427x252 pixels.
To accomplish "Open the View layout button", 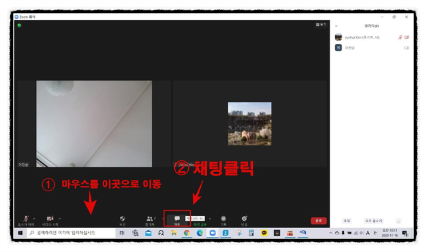I will tap(321, 25).
